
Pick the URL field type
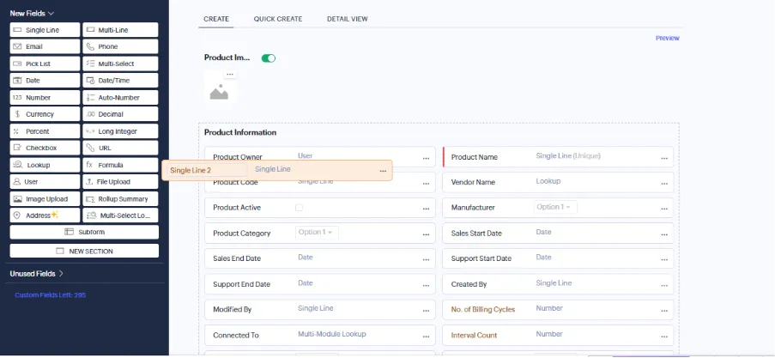point(120,148)
